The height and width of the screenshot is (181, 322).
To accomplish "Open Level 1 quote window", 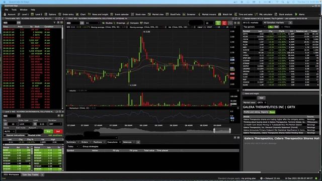I will [23, 15].
